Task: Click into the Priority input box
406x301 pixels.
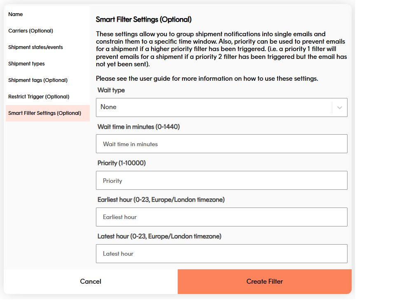Action: [222, 180]
